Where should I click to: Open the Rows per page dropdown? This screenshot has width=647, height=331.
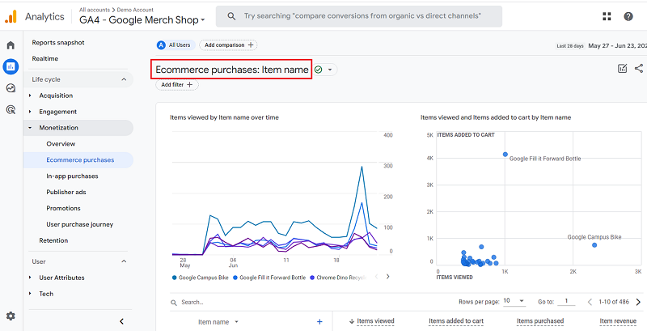point(514,301)
